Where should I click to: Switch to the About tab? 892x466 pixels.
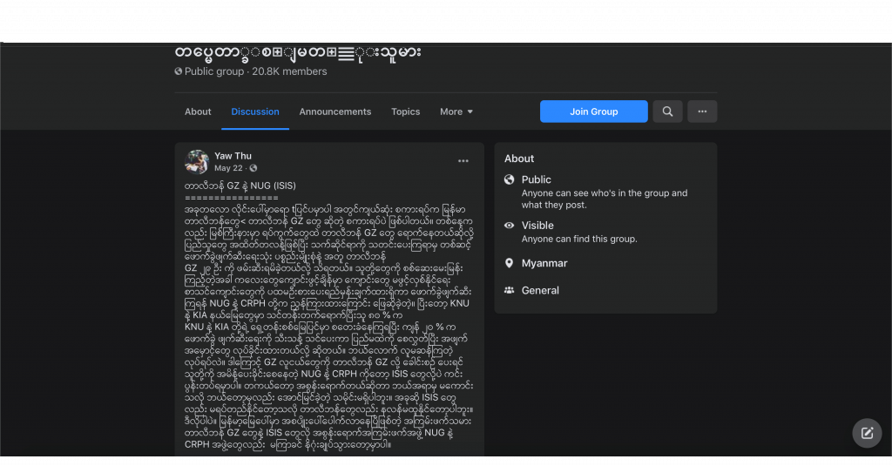coord(198,111)
